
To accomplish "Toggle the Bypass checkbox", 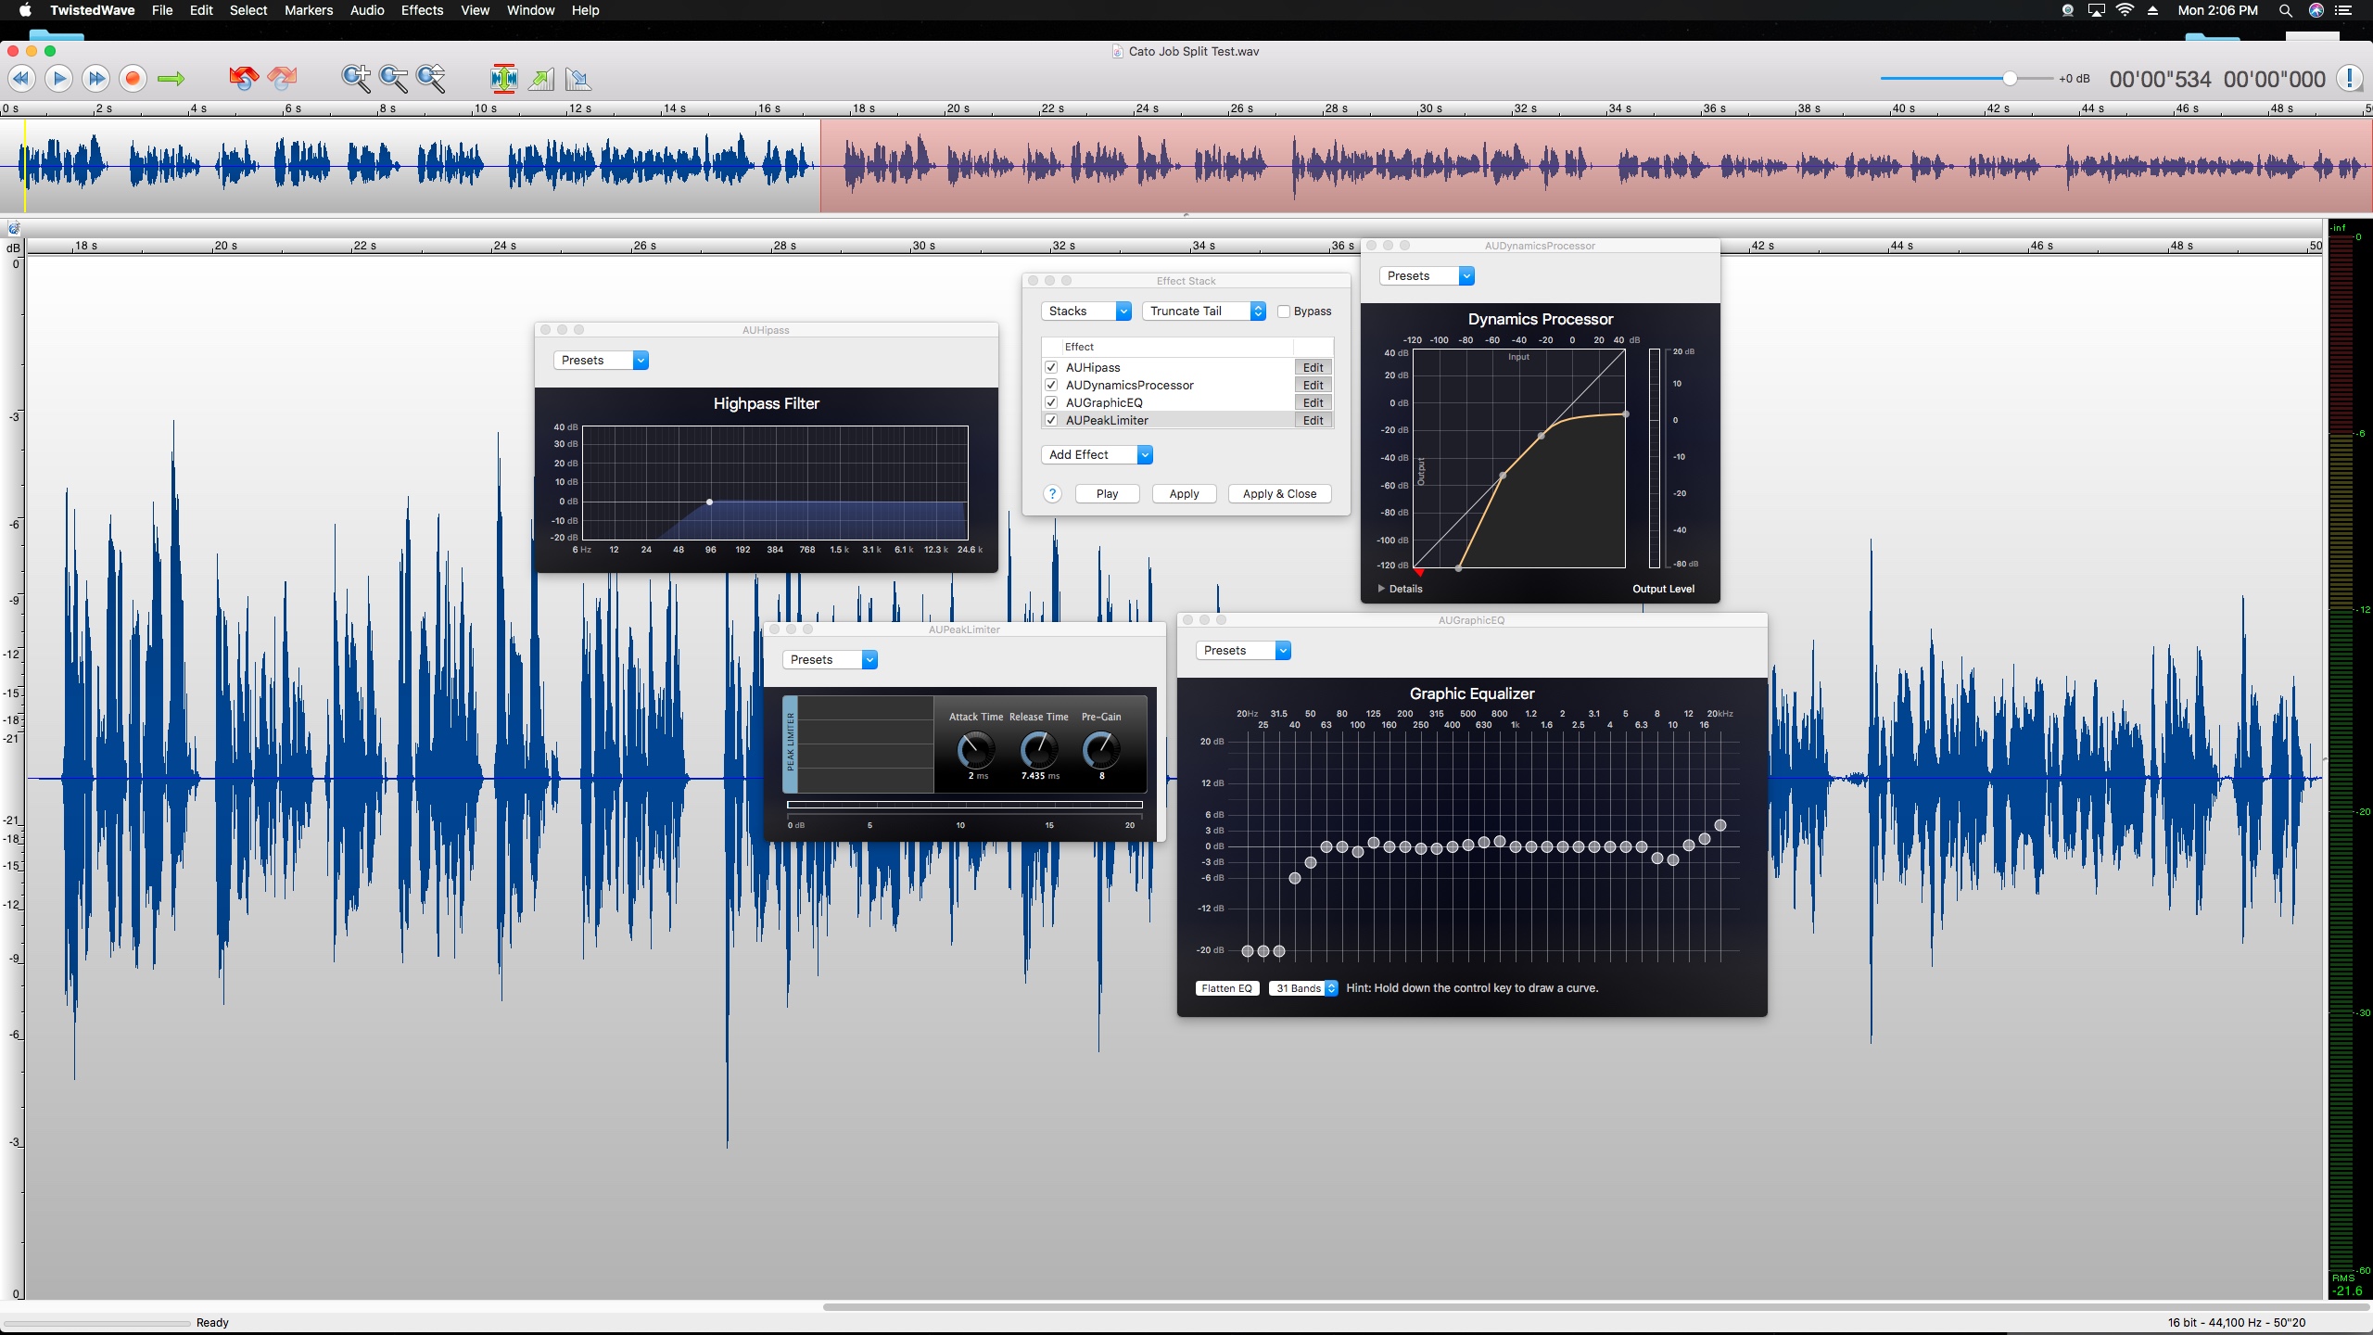I will point(1284,311).
